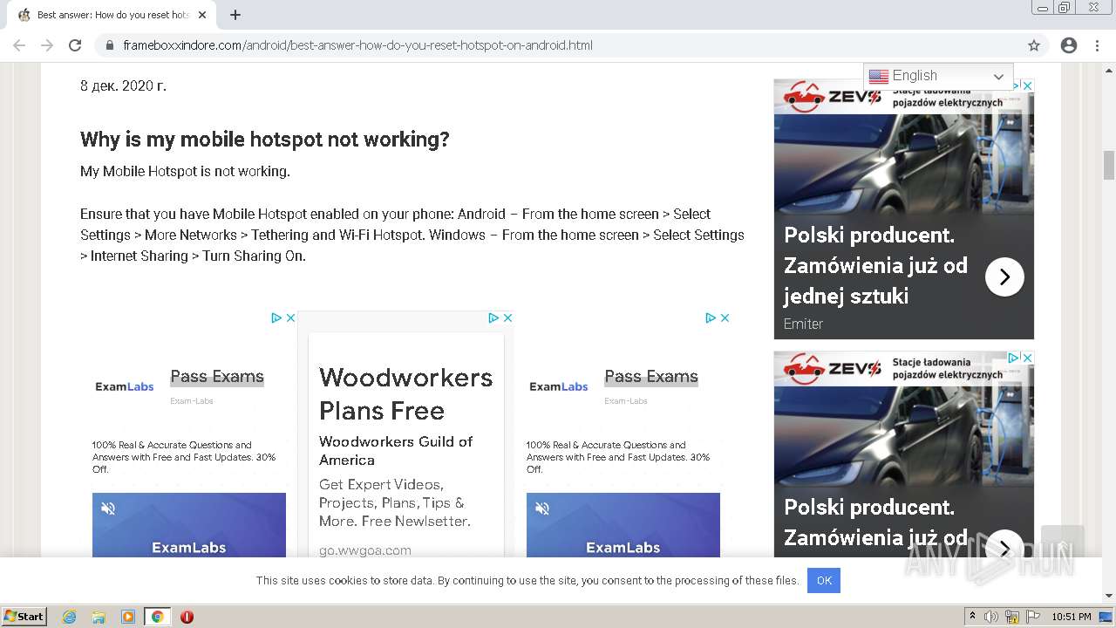
Task: Open the English language selector dropdown
Action: tap(938, 77)
